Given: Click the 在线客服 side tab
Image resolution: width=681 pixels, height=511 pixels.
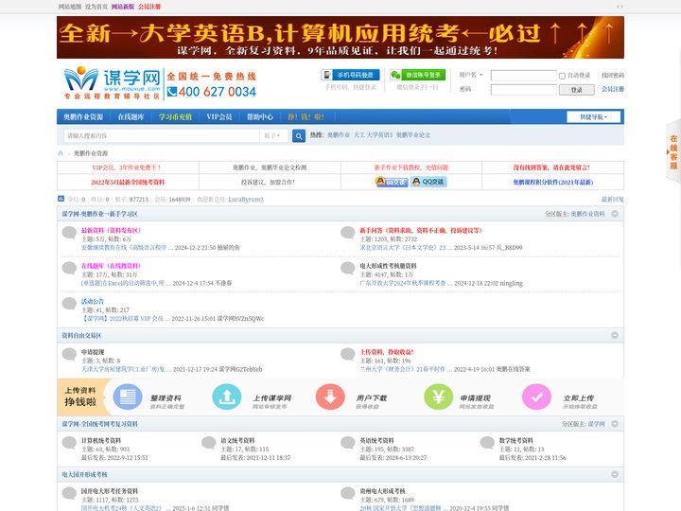Looking at the screenshot, I should (x=673, y=152).
